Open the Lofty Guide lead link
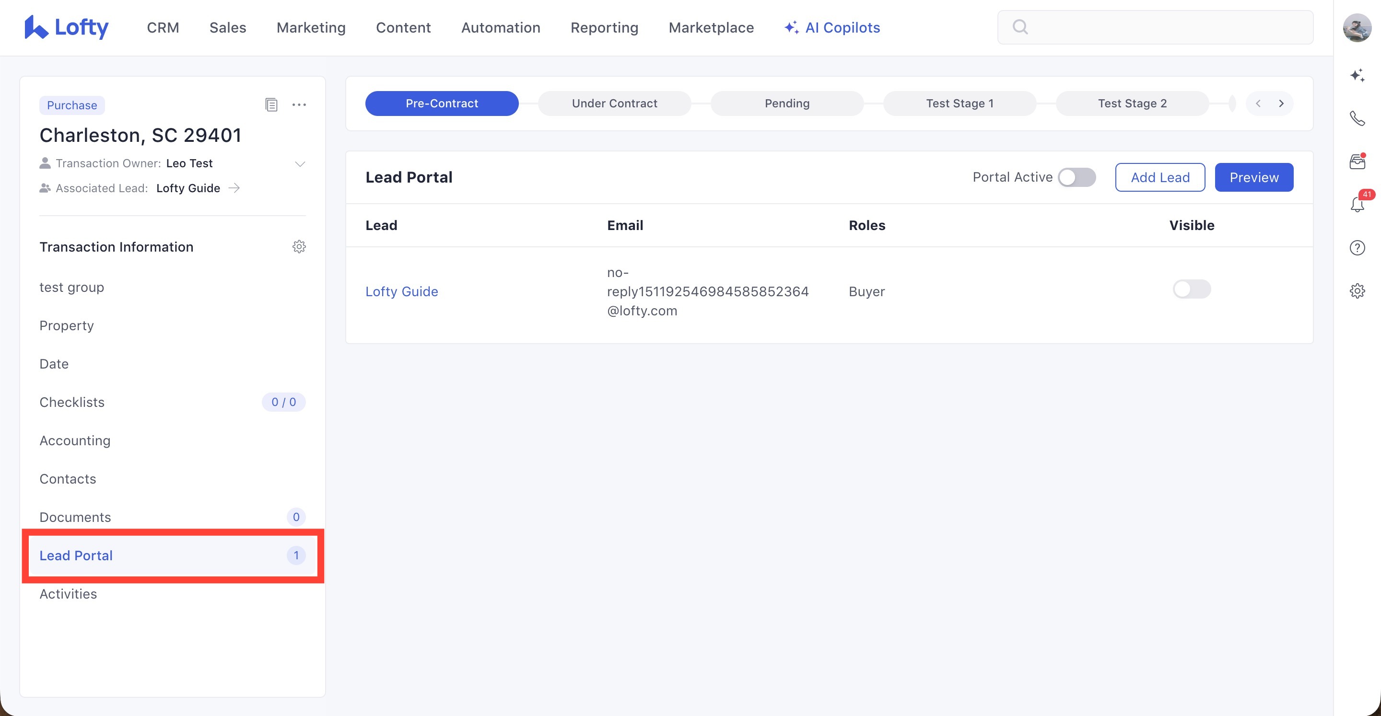This screenshot has height=716, width=1381. [x=401, y=291]
